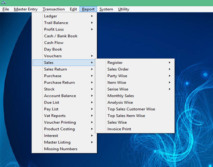Close the Report menu from menu bar

point(88,9)
